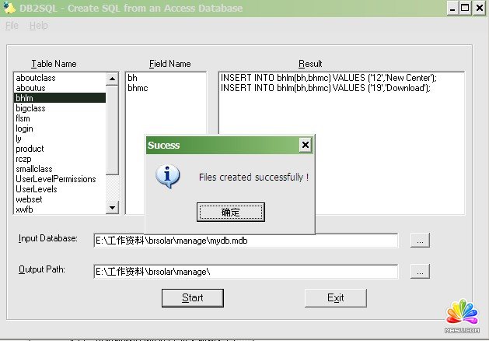Open the Help menu

[38, 26]
